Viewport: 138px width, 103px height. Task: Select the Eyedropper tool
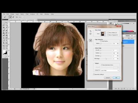[6, 28]
